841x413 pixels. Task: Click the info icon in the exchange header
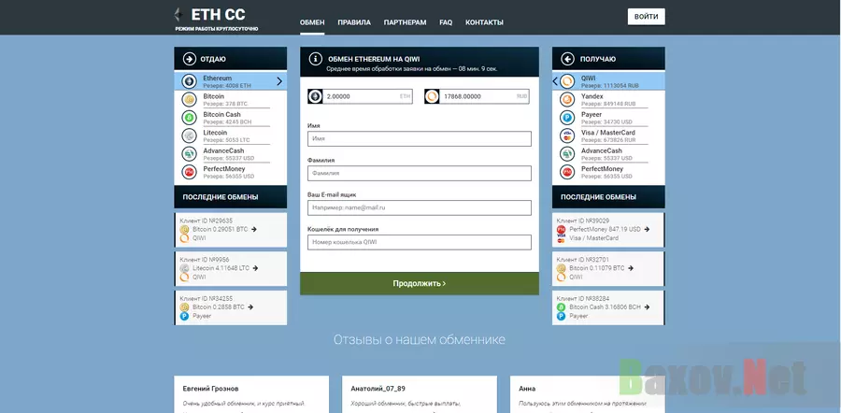click(x=316, y=59)
